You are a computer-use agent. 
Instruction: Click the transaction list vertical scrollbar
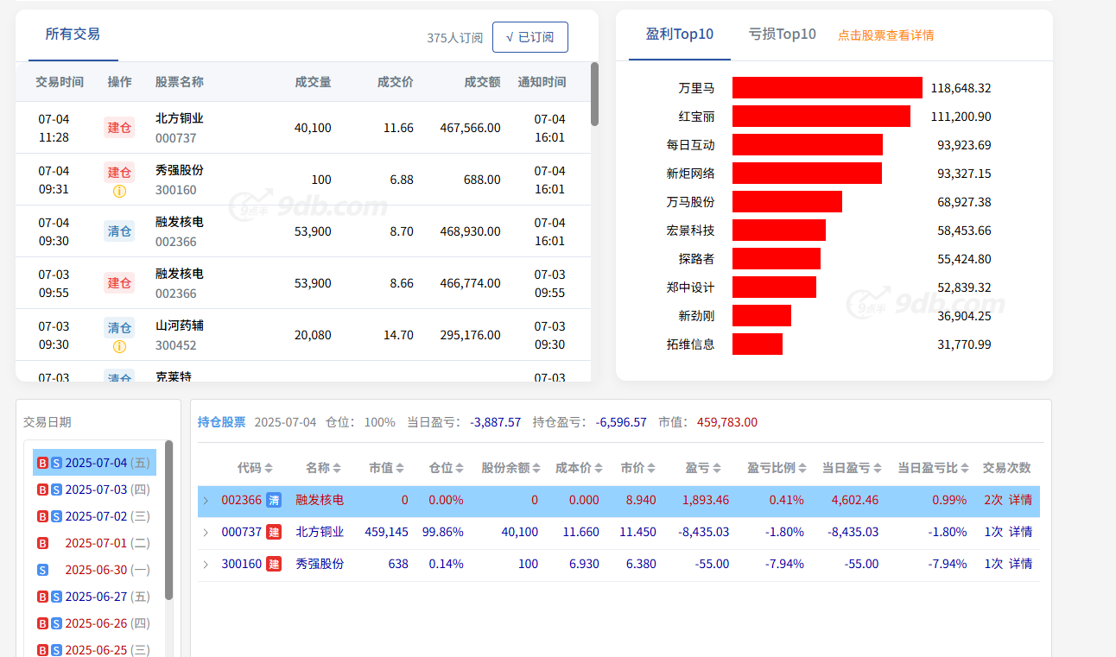tap(594, 94)
